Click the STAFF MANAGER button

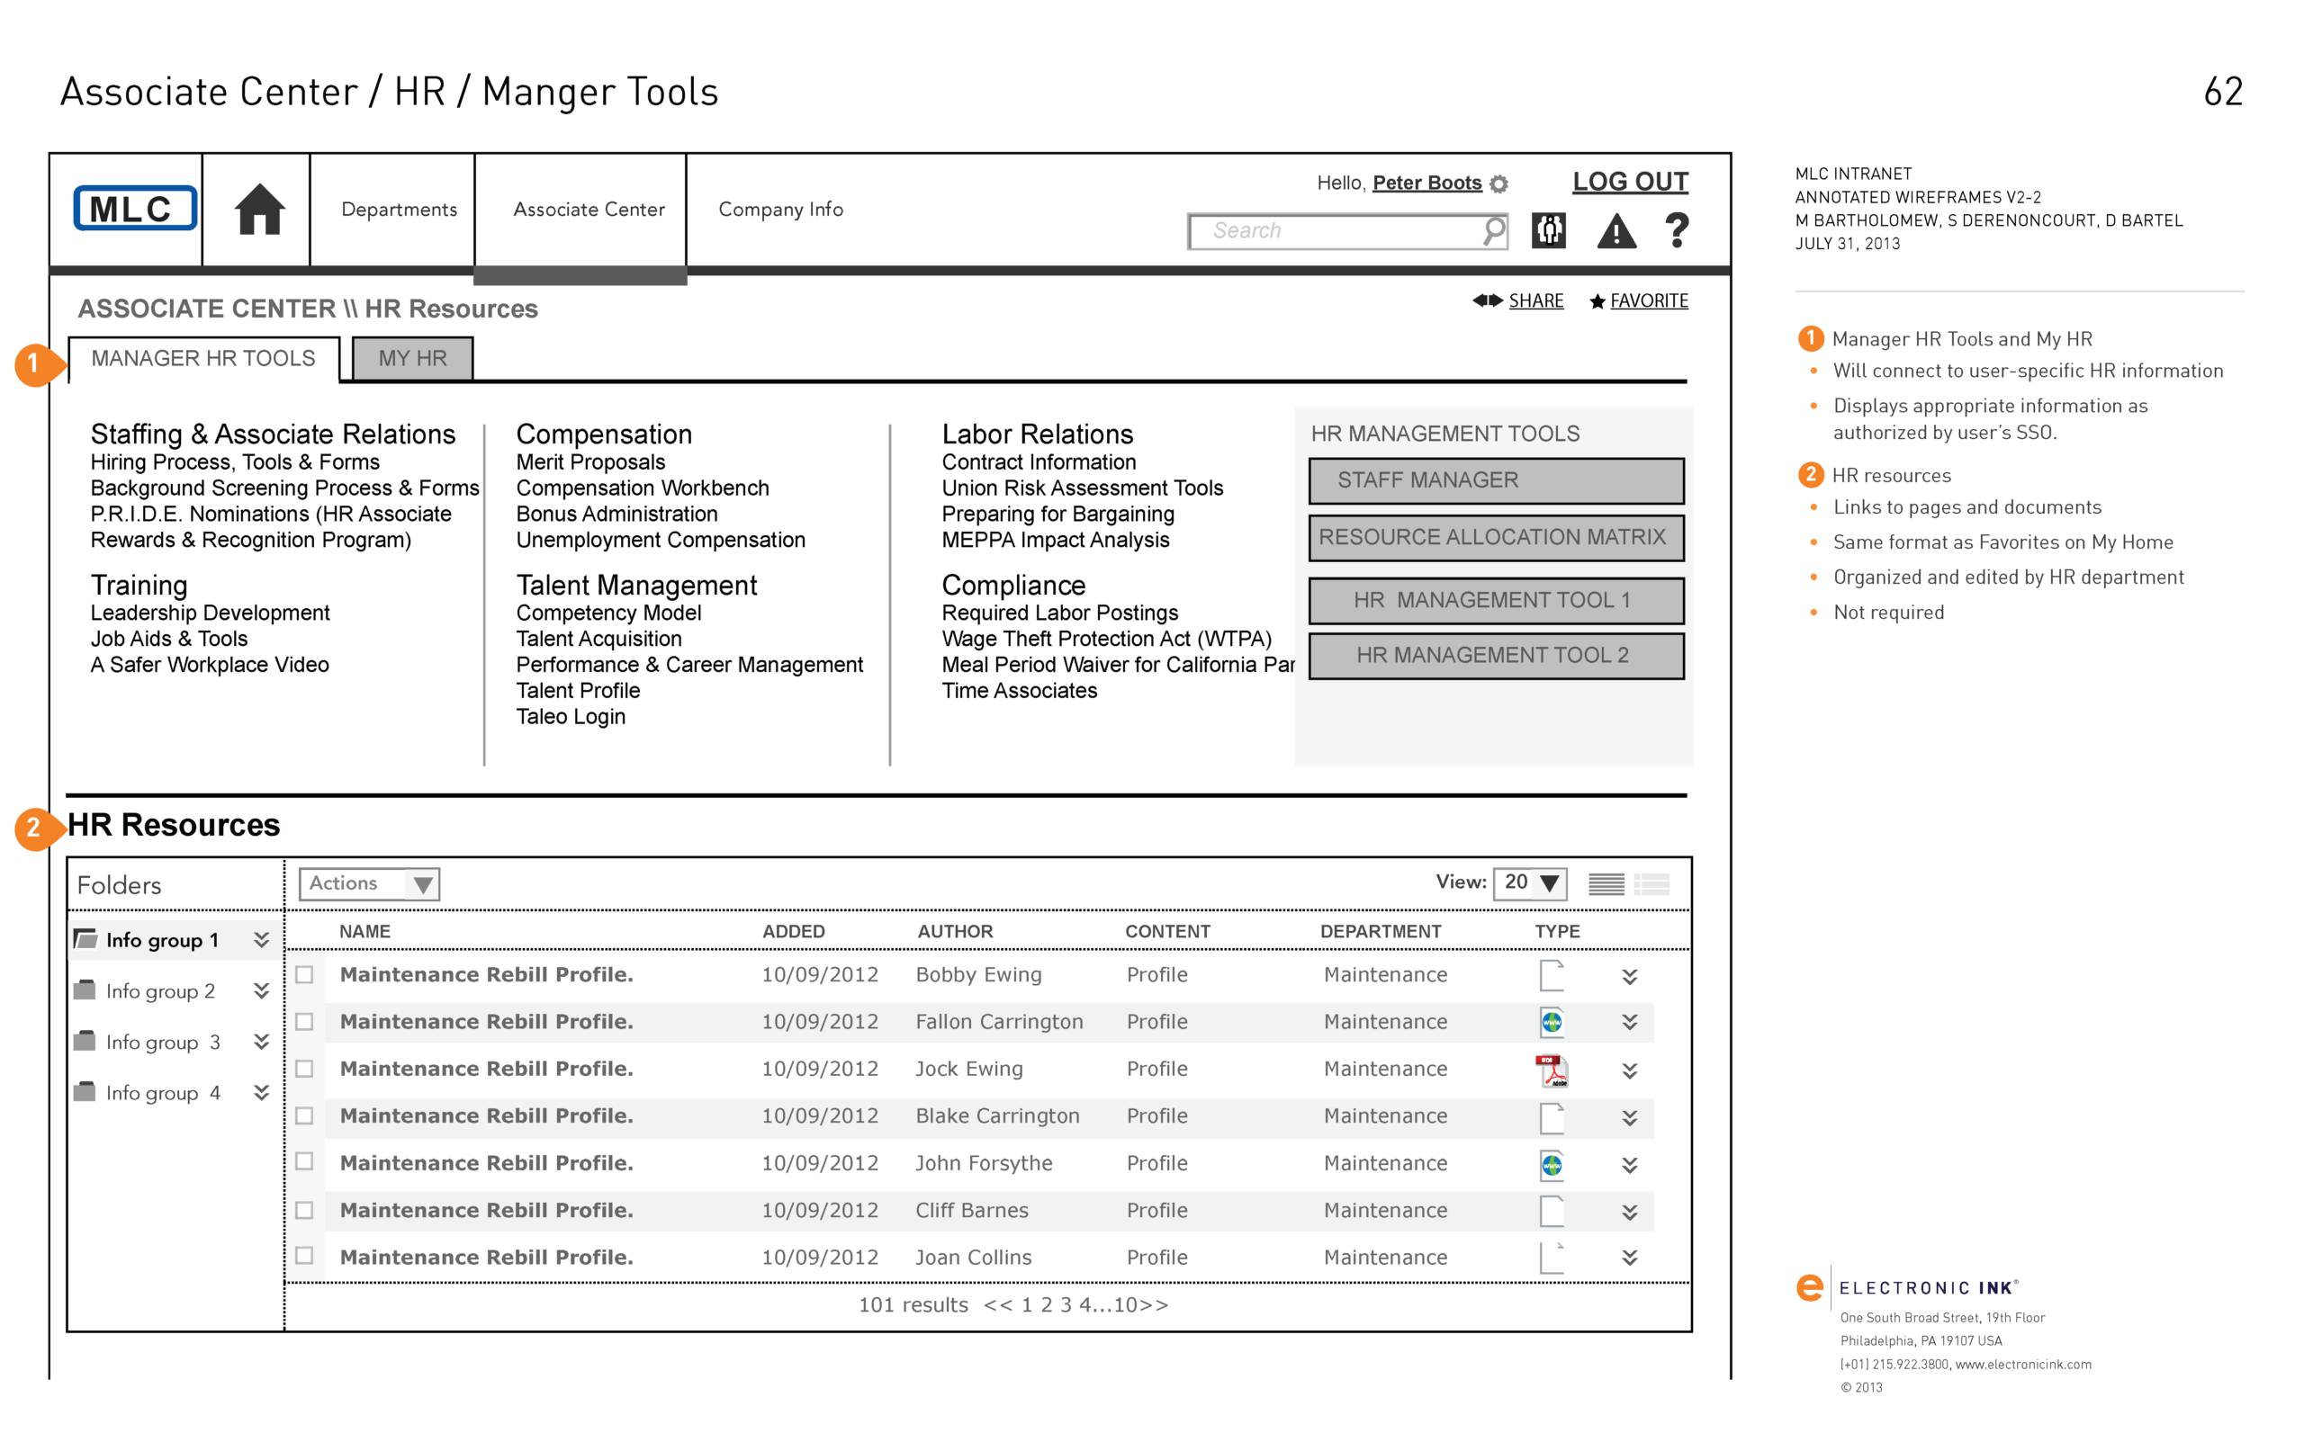(1496, 480)
